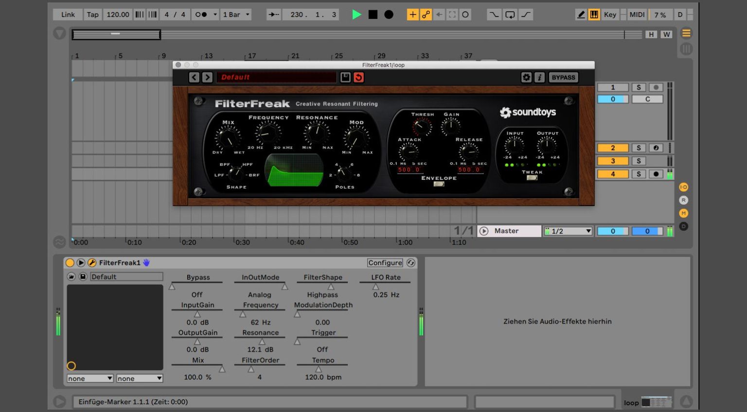Open the first 'none' X-Y axis dropdown
The image size is (747, 412).
pyautogui.click(x=90, y=378)
